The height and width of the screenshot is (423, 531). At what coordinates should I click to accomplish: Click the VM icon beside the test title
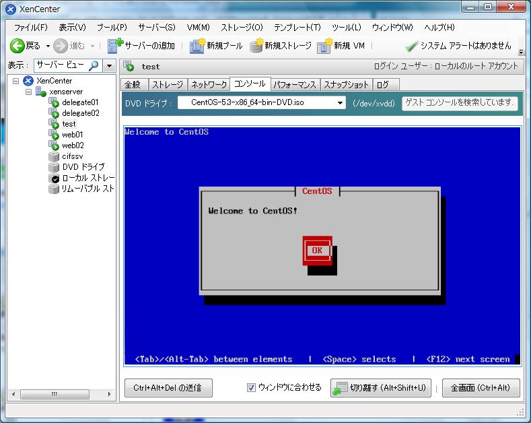[129, 67]
